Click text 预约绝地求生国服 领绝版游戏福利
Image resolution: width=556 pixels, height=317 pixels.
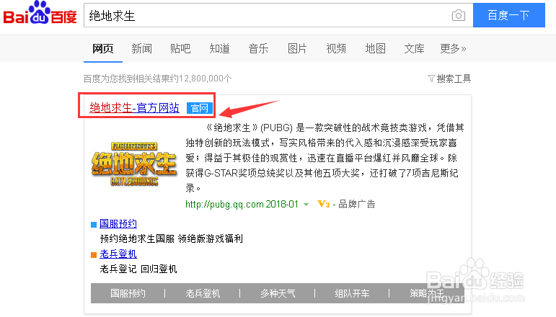[x=172, y=238]
